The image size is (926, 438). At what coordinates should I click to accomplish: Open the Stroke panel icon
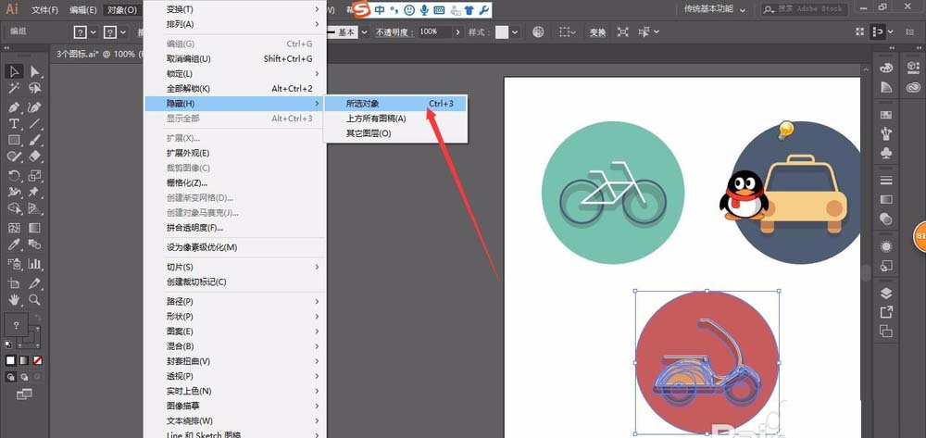(886, 180)
